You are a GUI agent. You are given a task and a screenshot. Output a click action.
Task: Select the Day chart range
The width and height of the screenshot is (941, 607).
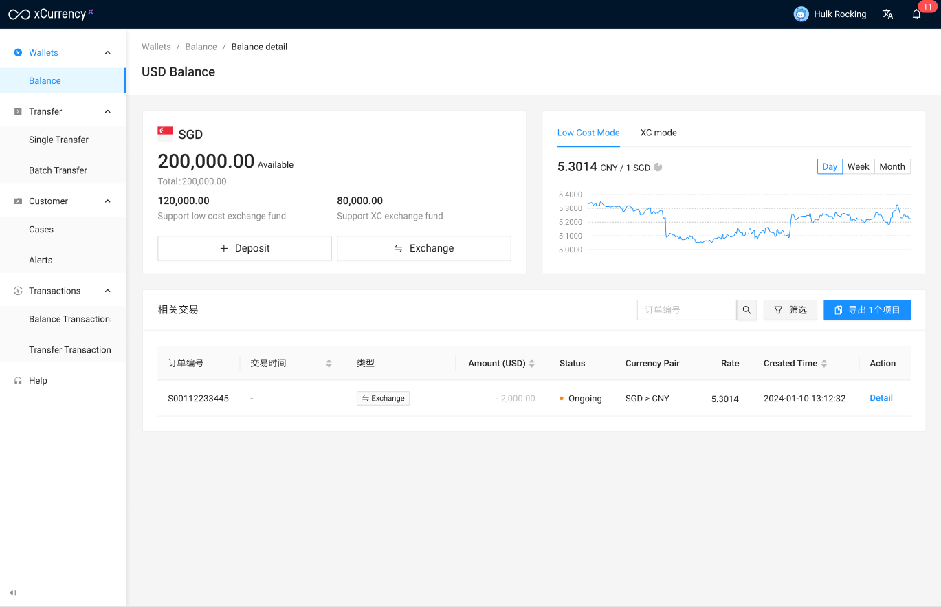coord(830,166)
